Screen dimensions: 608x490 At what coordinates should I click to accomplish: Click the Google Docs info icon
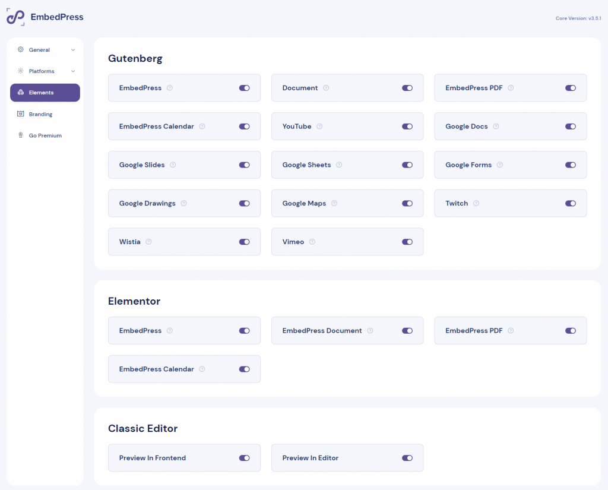495,126
